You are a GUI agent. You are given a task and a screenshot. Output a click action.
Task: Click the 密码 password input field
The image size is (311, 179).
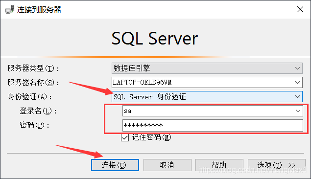coord(213,125)
